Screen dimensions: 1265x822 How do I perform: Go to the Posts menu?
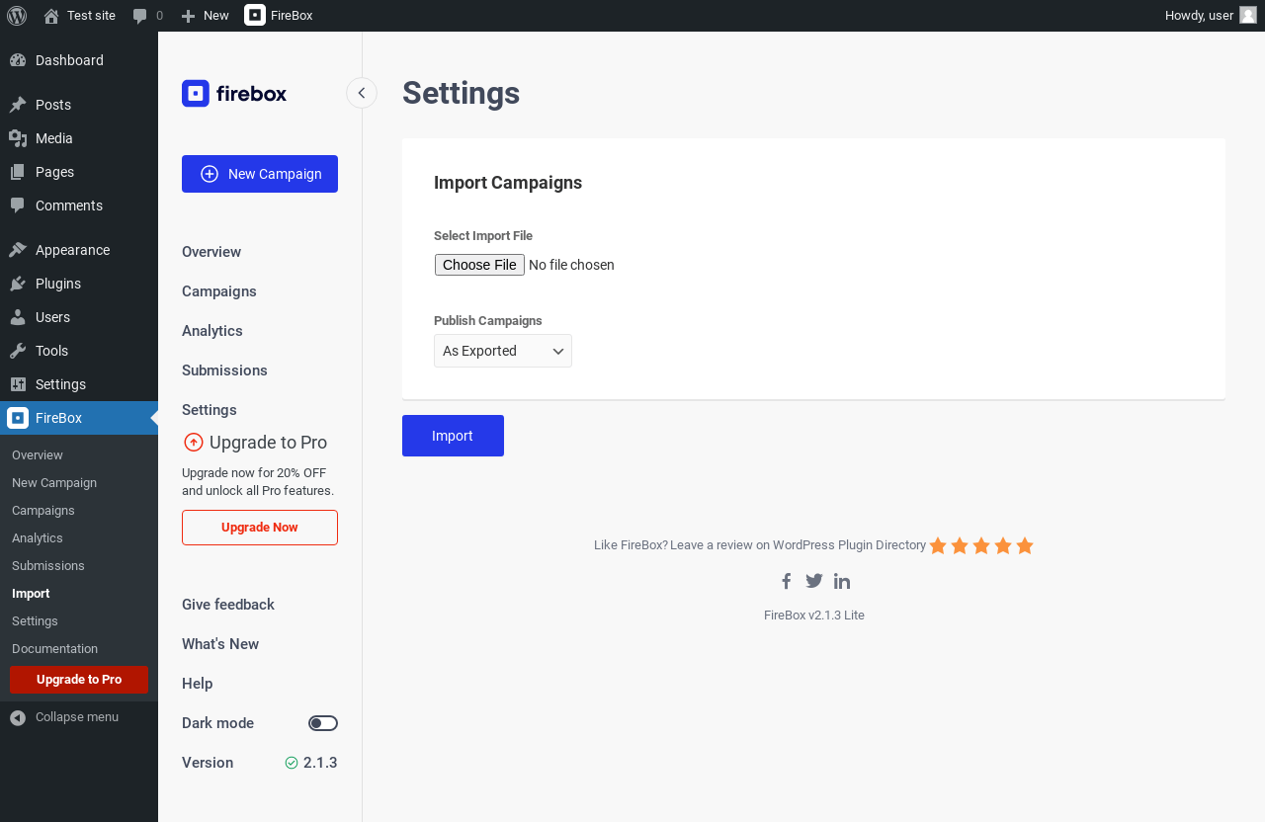pos(79,105)
